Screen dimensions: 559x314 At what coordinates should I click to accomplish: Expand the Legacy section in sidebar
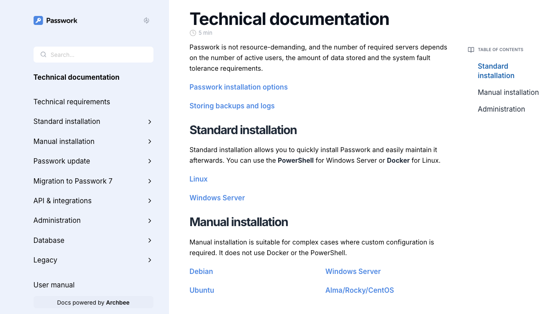(x=150, y=260)
